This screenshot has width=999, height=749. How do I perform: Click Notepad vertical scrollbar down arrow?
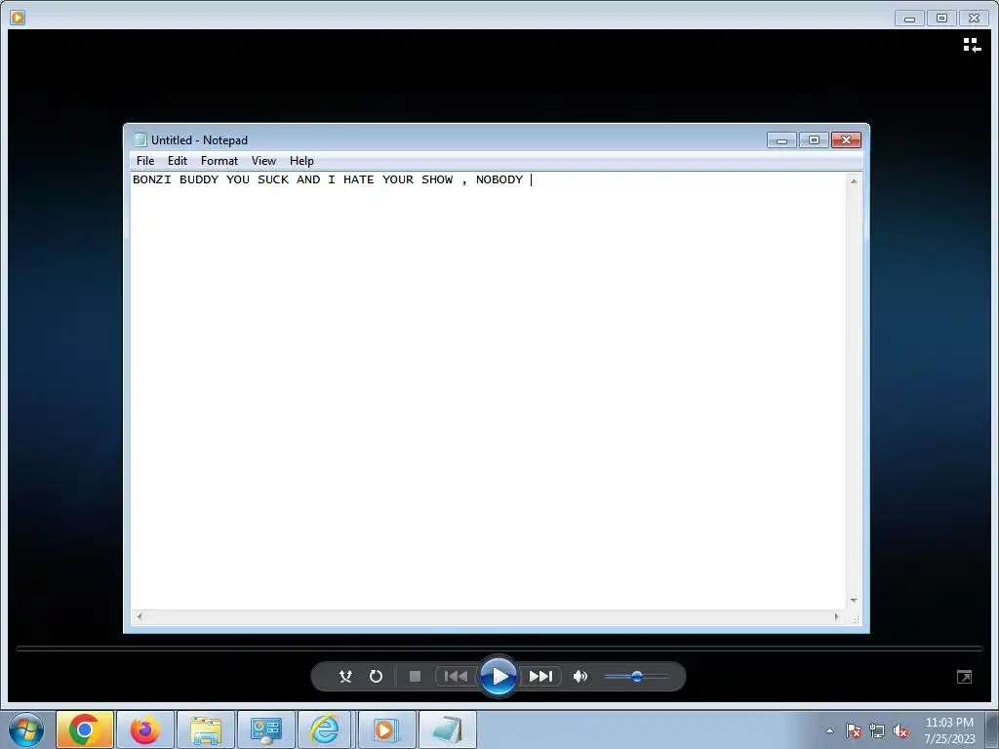click(854, 601)
